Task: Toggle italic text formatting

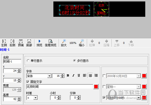Action: tap(73, 76)
